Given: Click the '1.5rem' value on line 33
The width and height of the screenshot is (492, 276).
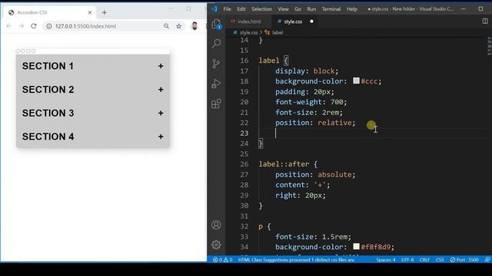Looking at the screenshot, I should (x=334, y=237).
